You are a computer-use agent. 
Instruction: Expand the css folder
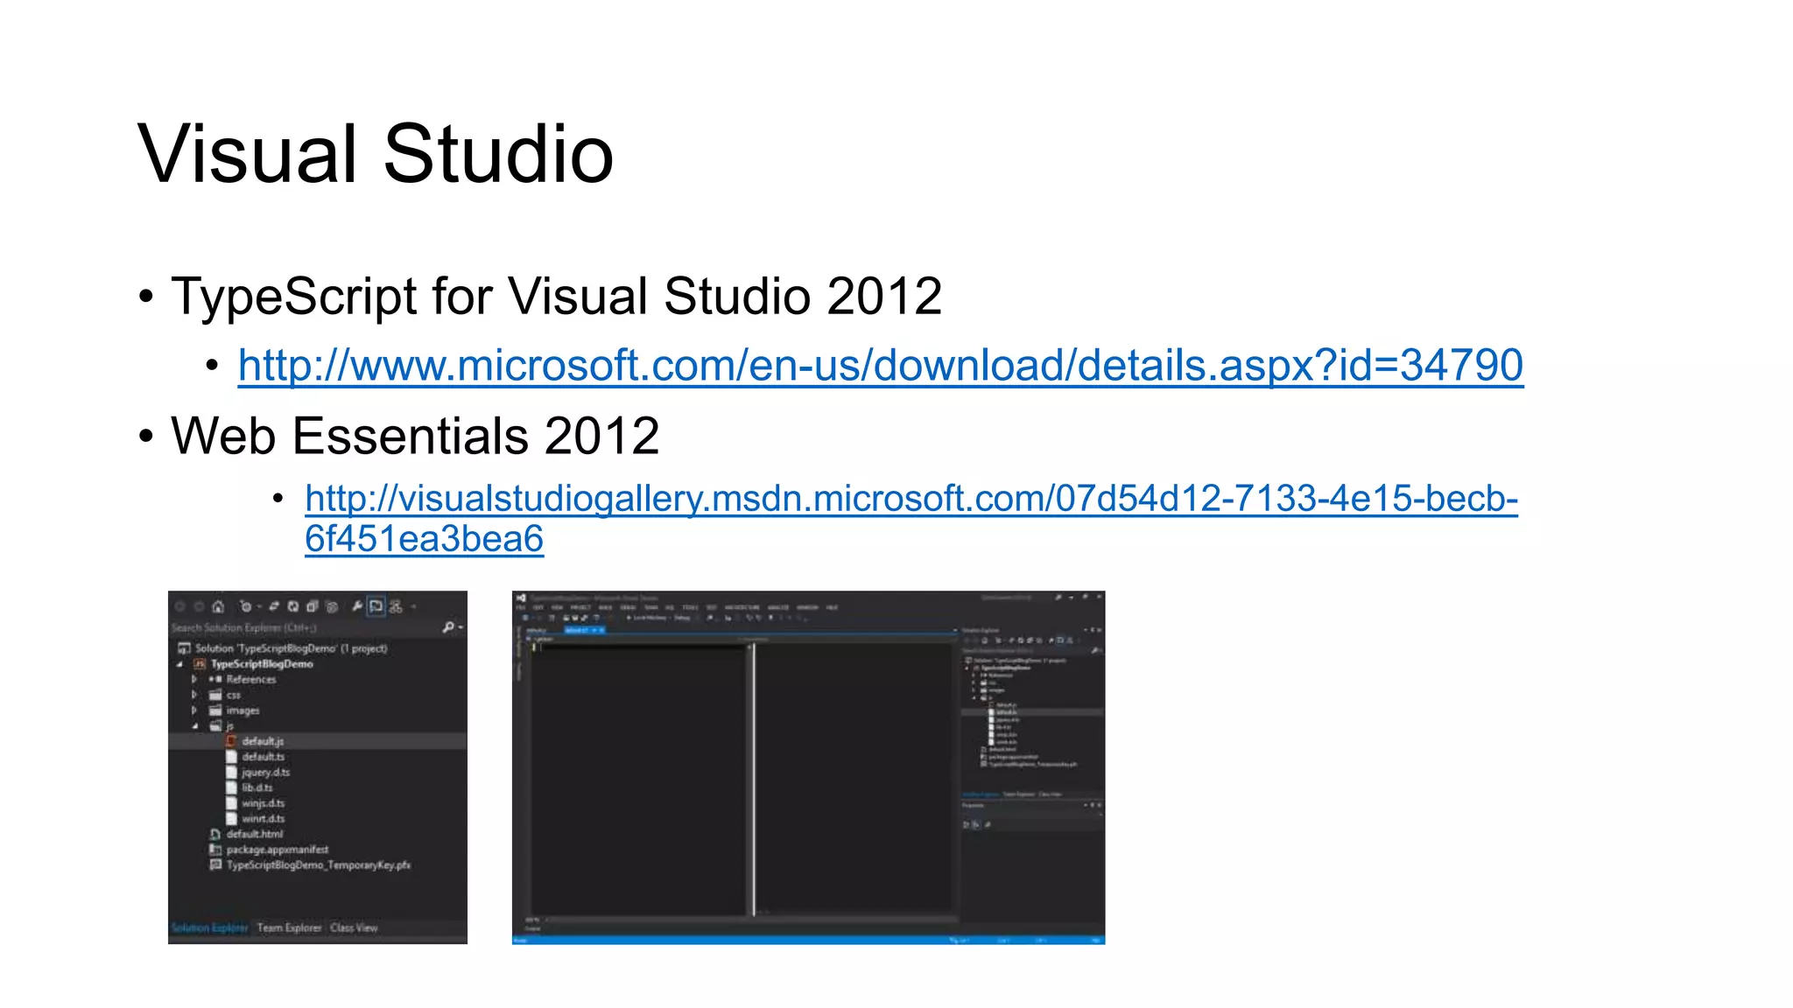click(x=194, y=695)
